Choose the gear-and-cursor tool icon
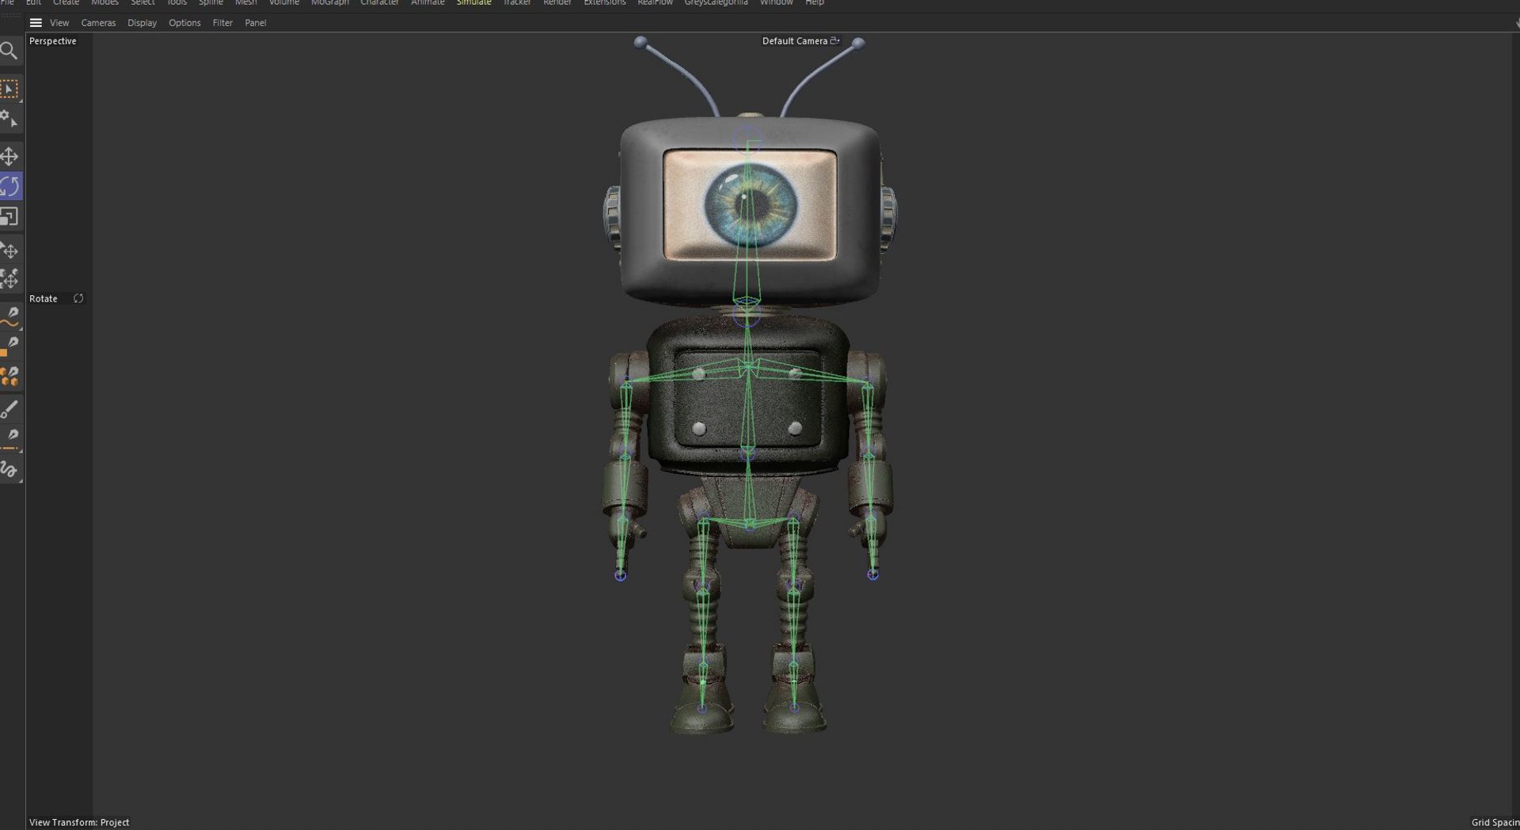 (9, 119)
